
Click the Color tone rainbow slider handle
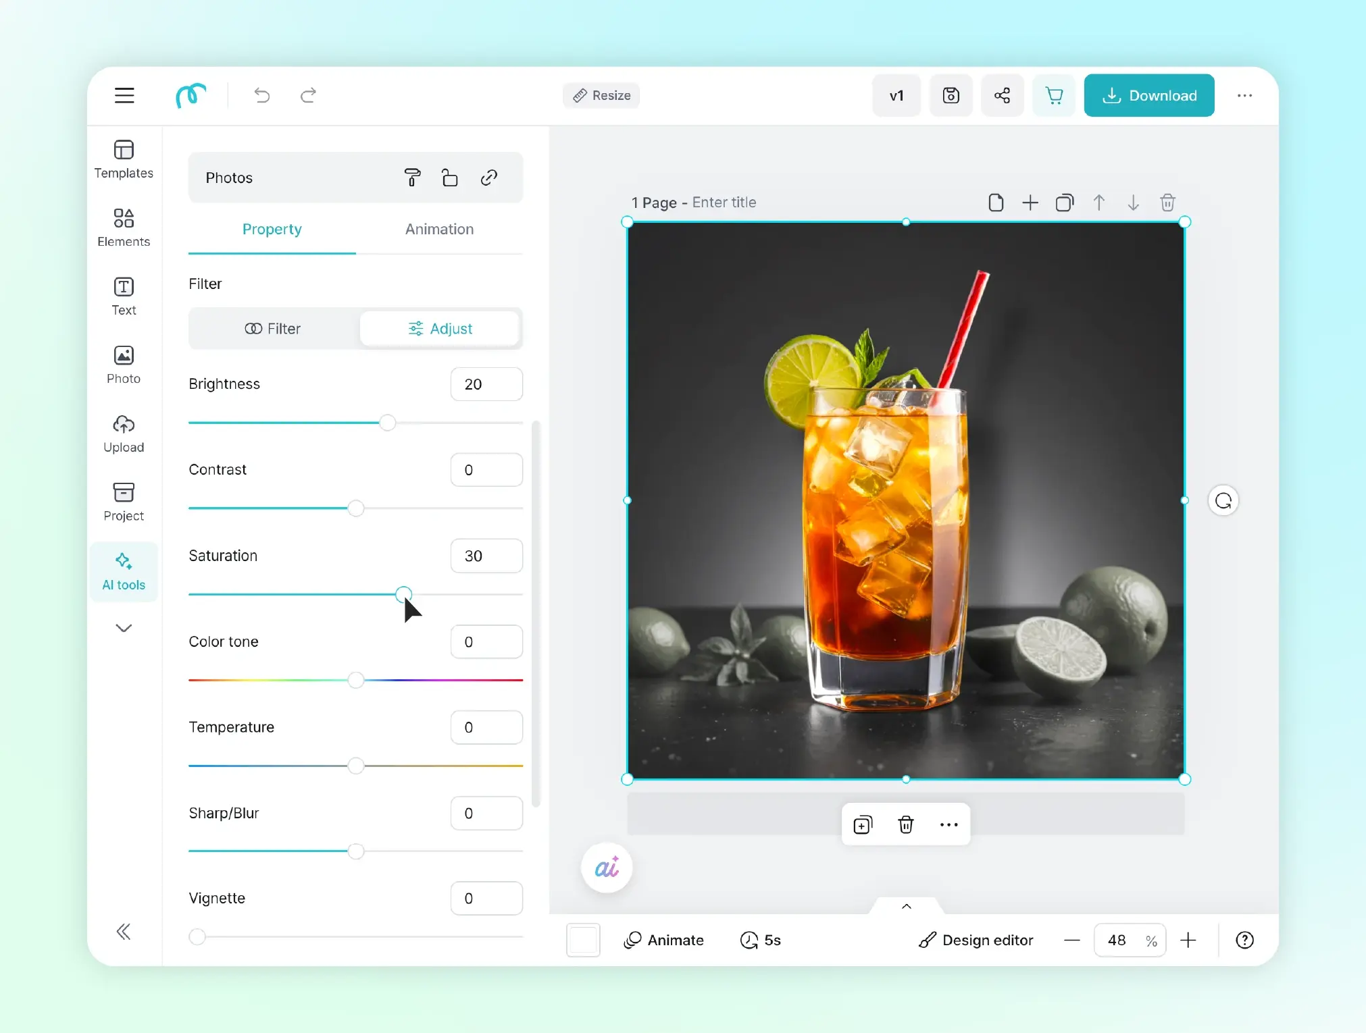(x=356, y=680)
